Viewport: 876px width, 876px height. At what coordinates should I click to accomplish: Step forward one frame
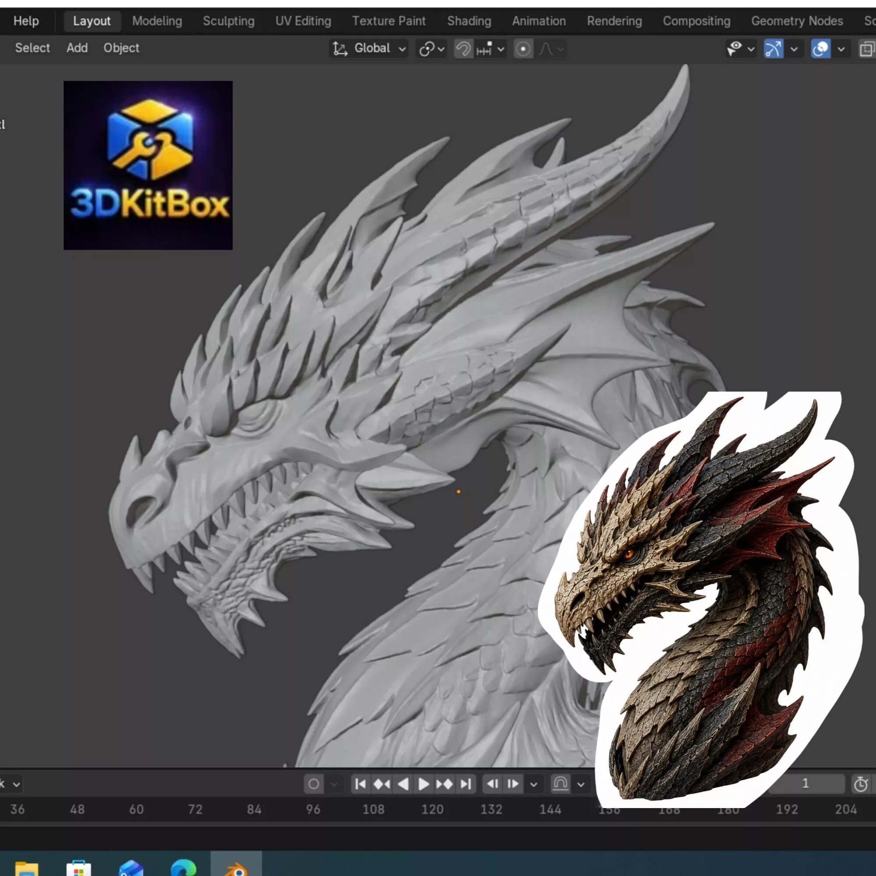pyautogui.click(x=513, y=784)
